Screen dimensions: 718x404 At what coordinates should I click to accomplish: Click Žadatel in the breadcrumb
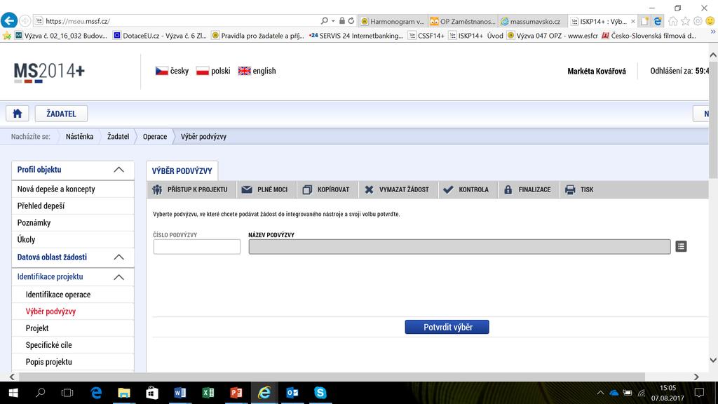(118, 137)
